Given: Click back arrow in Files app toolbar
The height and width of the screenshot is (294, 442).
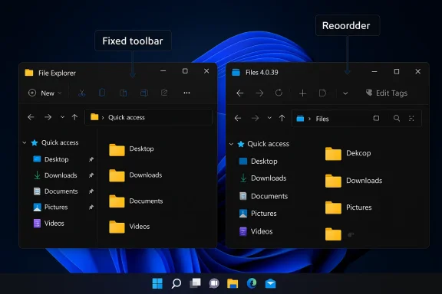Looking at the screenshot, I should click(x=240, y=93).
